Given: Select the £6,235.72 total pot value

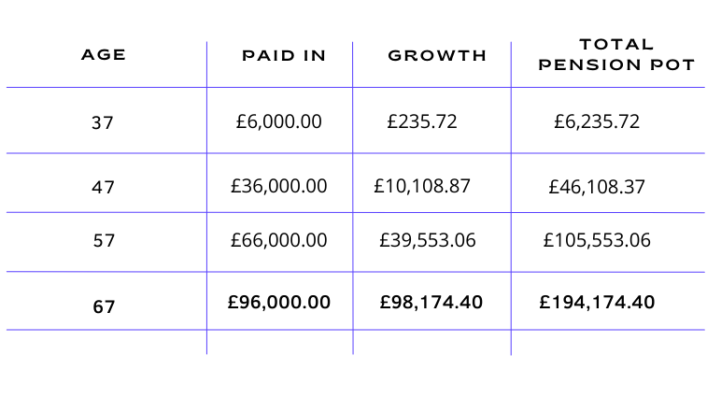Looking at the screenshot, I should click(x=597, y=121).
